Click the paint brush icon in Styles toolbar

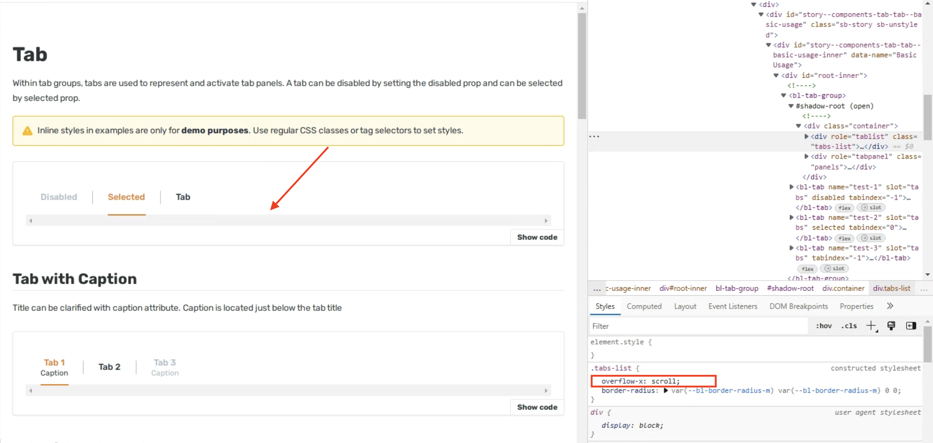point(891,326)
